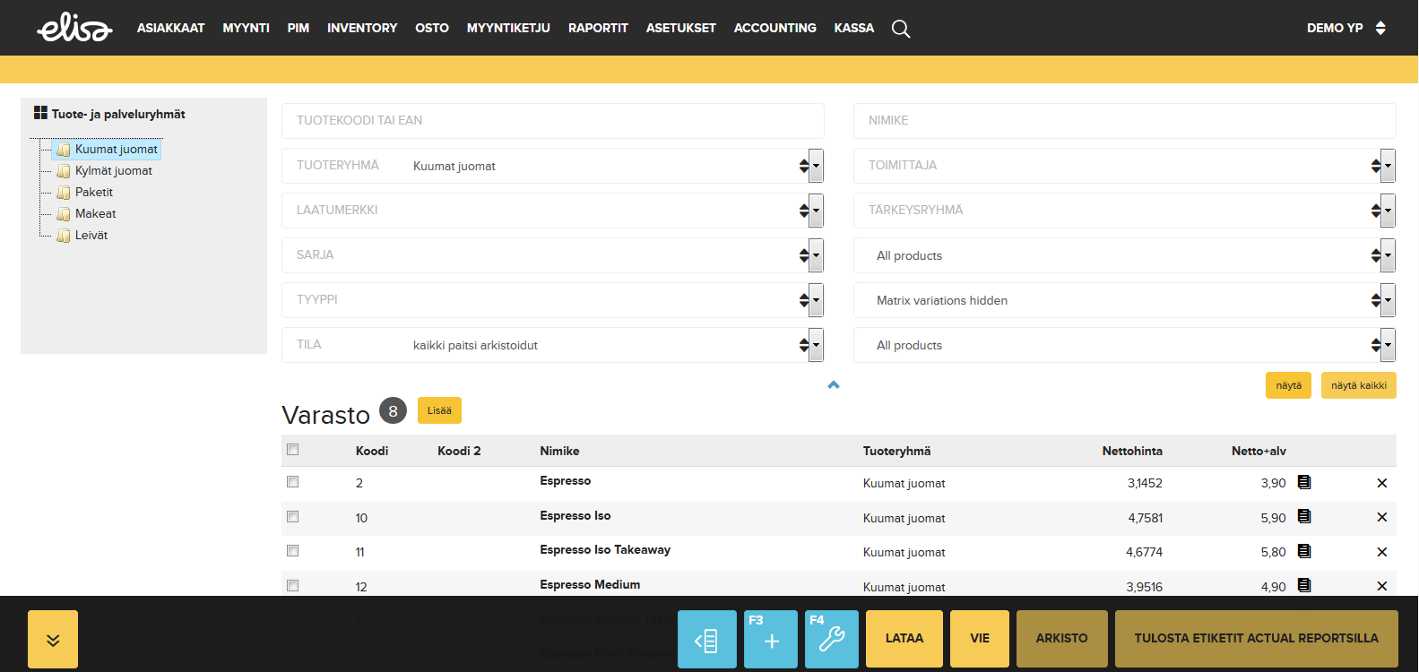Open the PIM menu
This screenshot has height=672, width=1419.
click(299, 28)
